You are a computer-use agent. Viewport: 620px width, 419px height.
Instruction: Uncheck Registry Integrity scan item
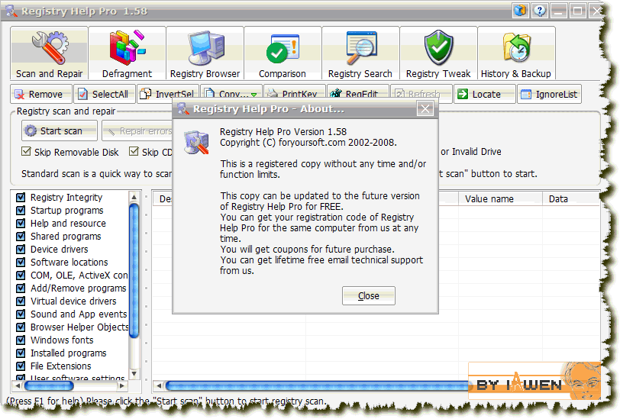(x=21, y=197)
